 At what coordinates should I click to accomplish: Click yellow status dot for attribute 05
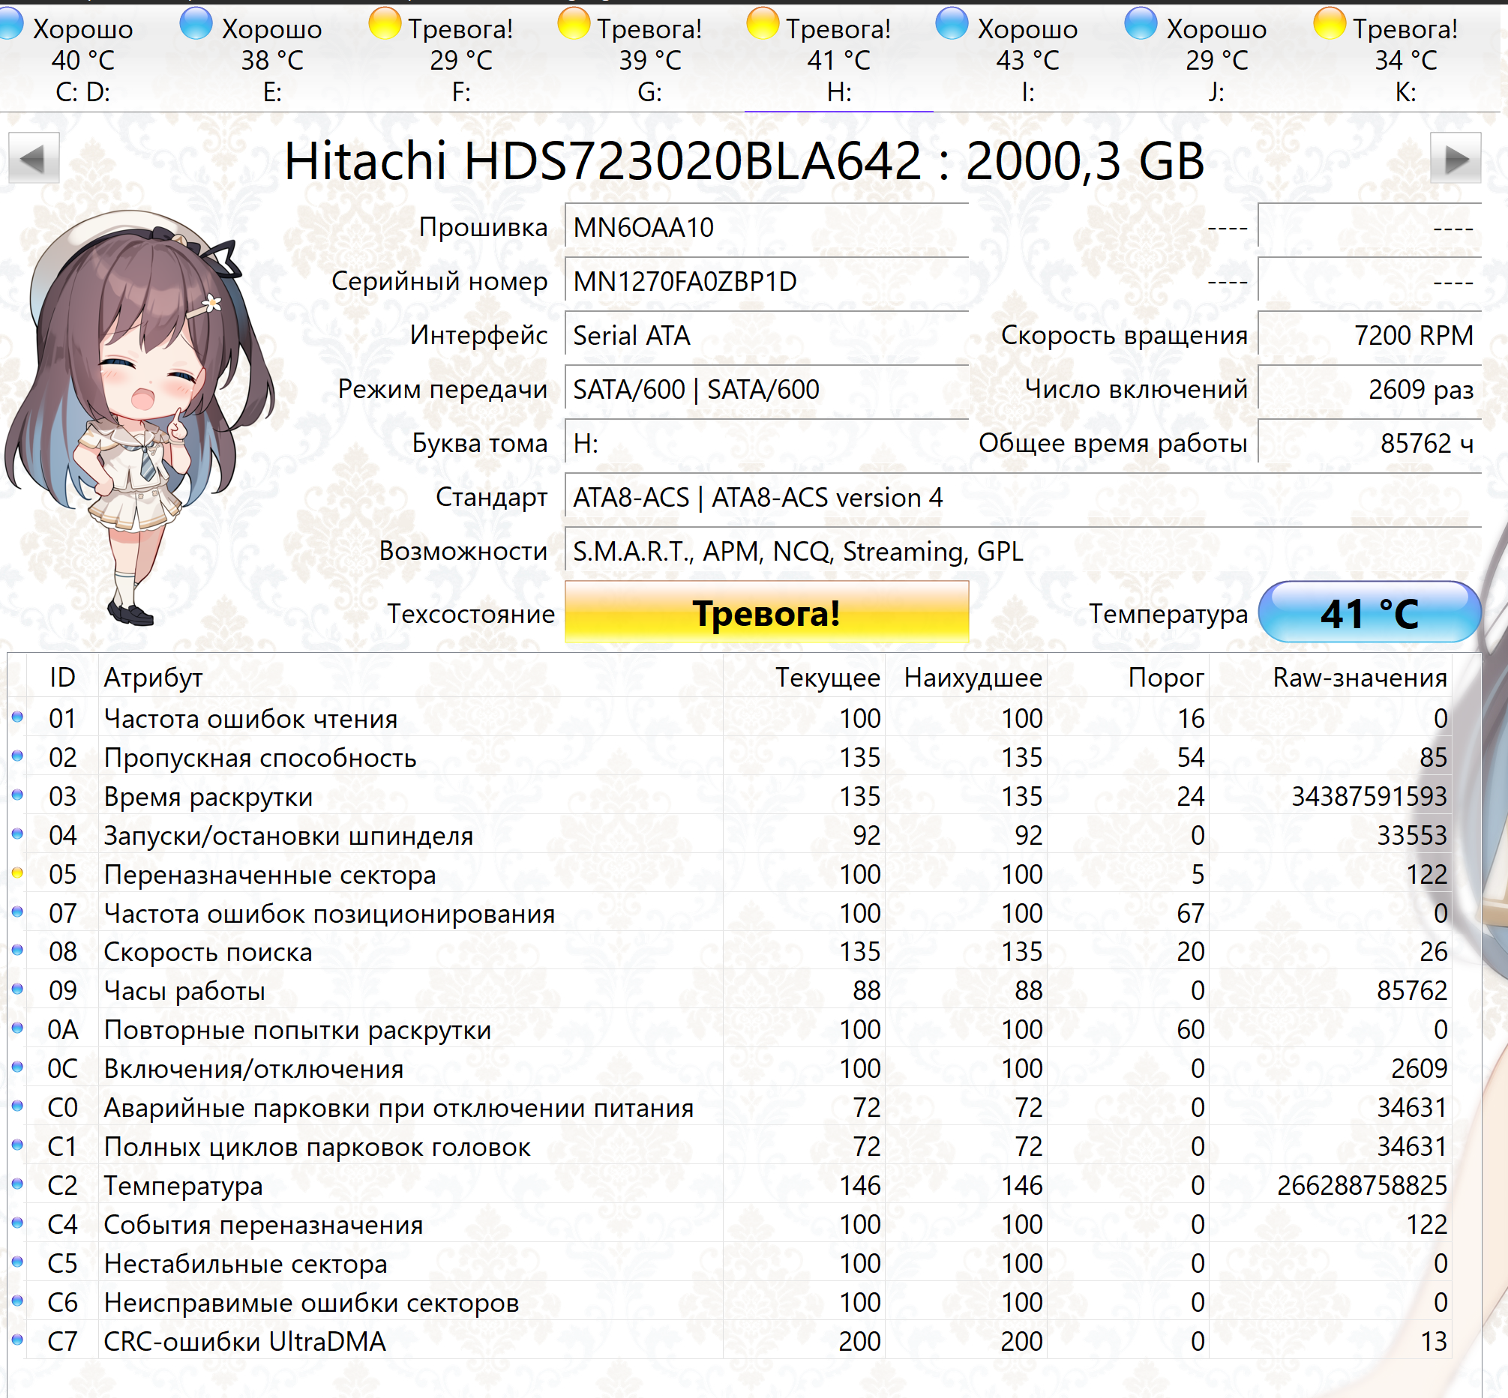coord(17,873)
